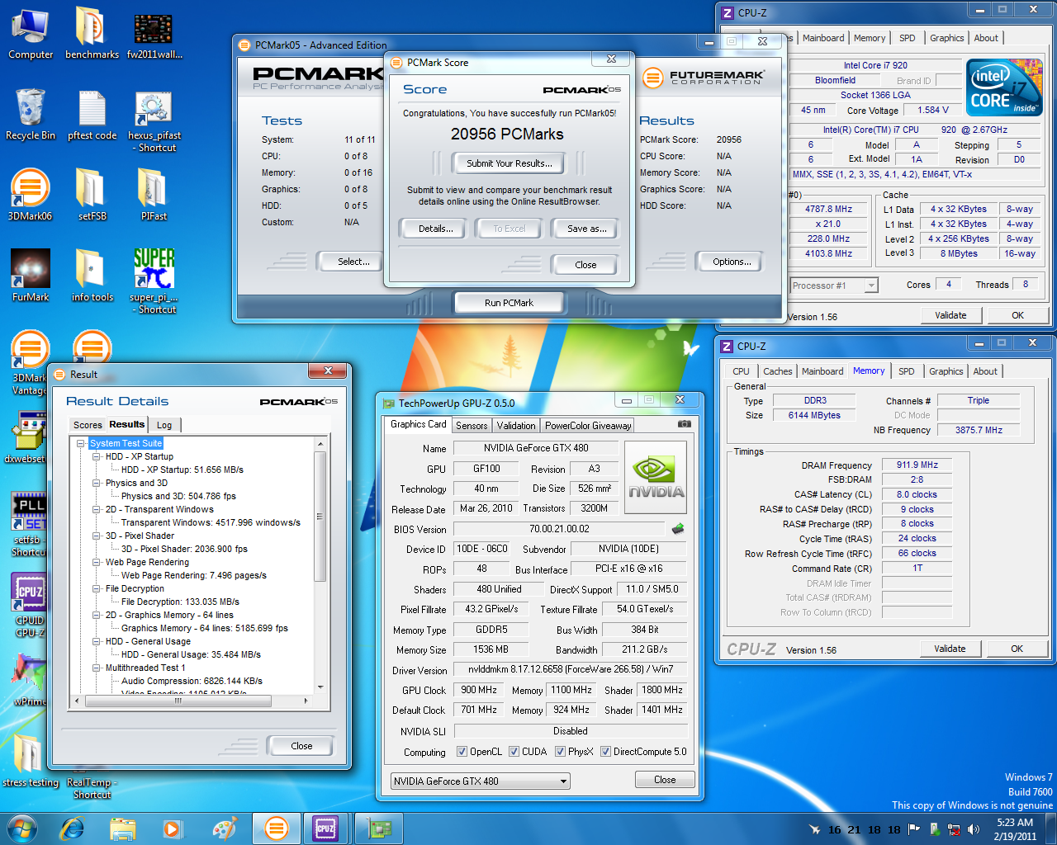Select 'Physics and 3D: 504.786 fps' row
Image resolution: width=1057 pixels, height=845 pixels.
[178, 496]
